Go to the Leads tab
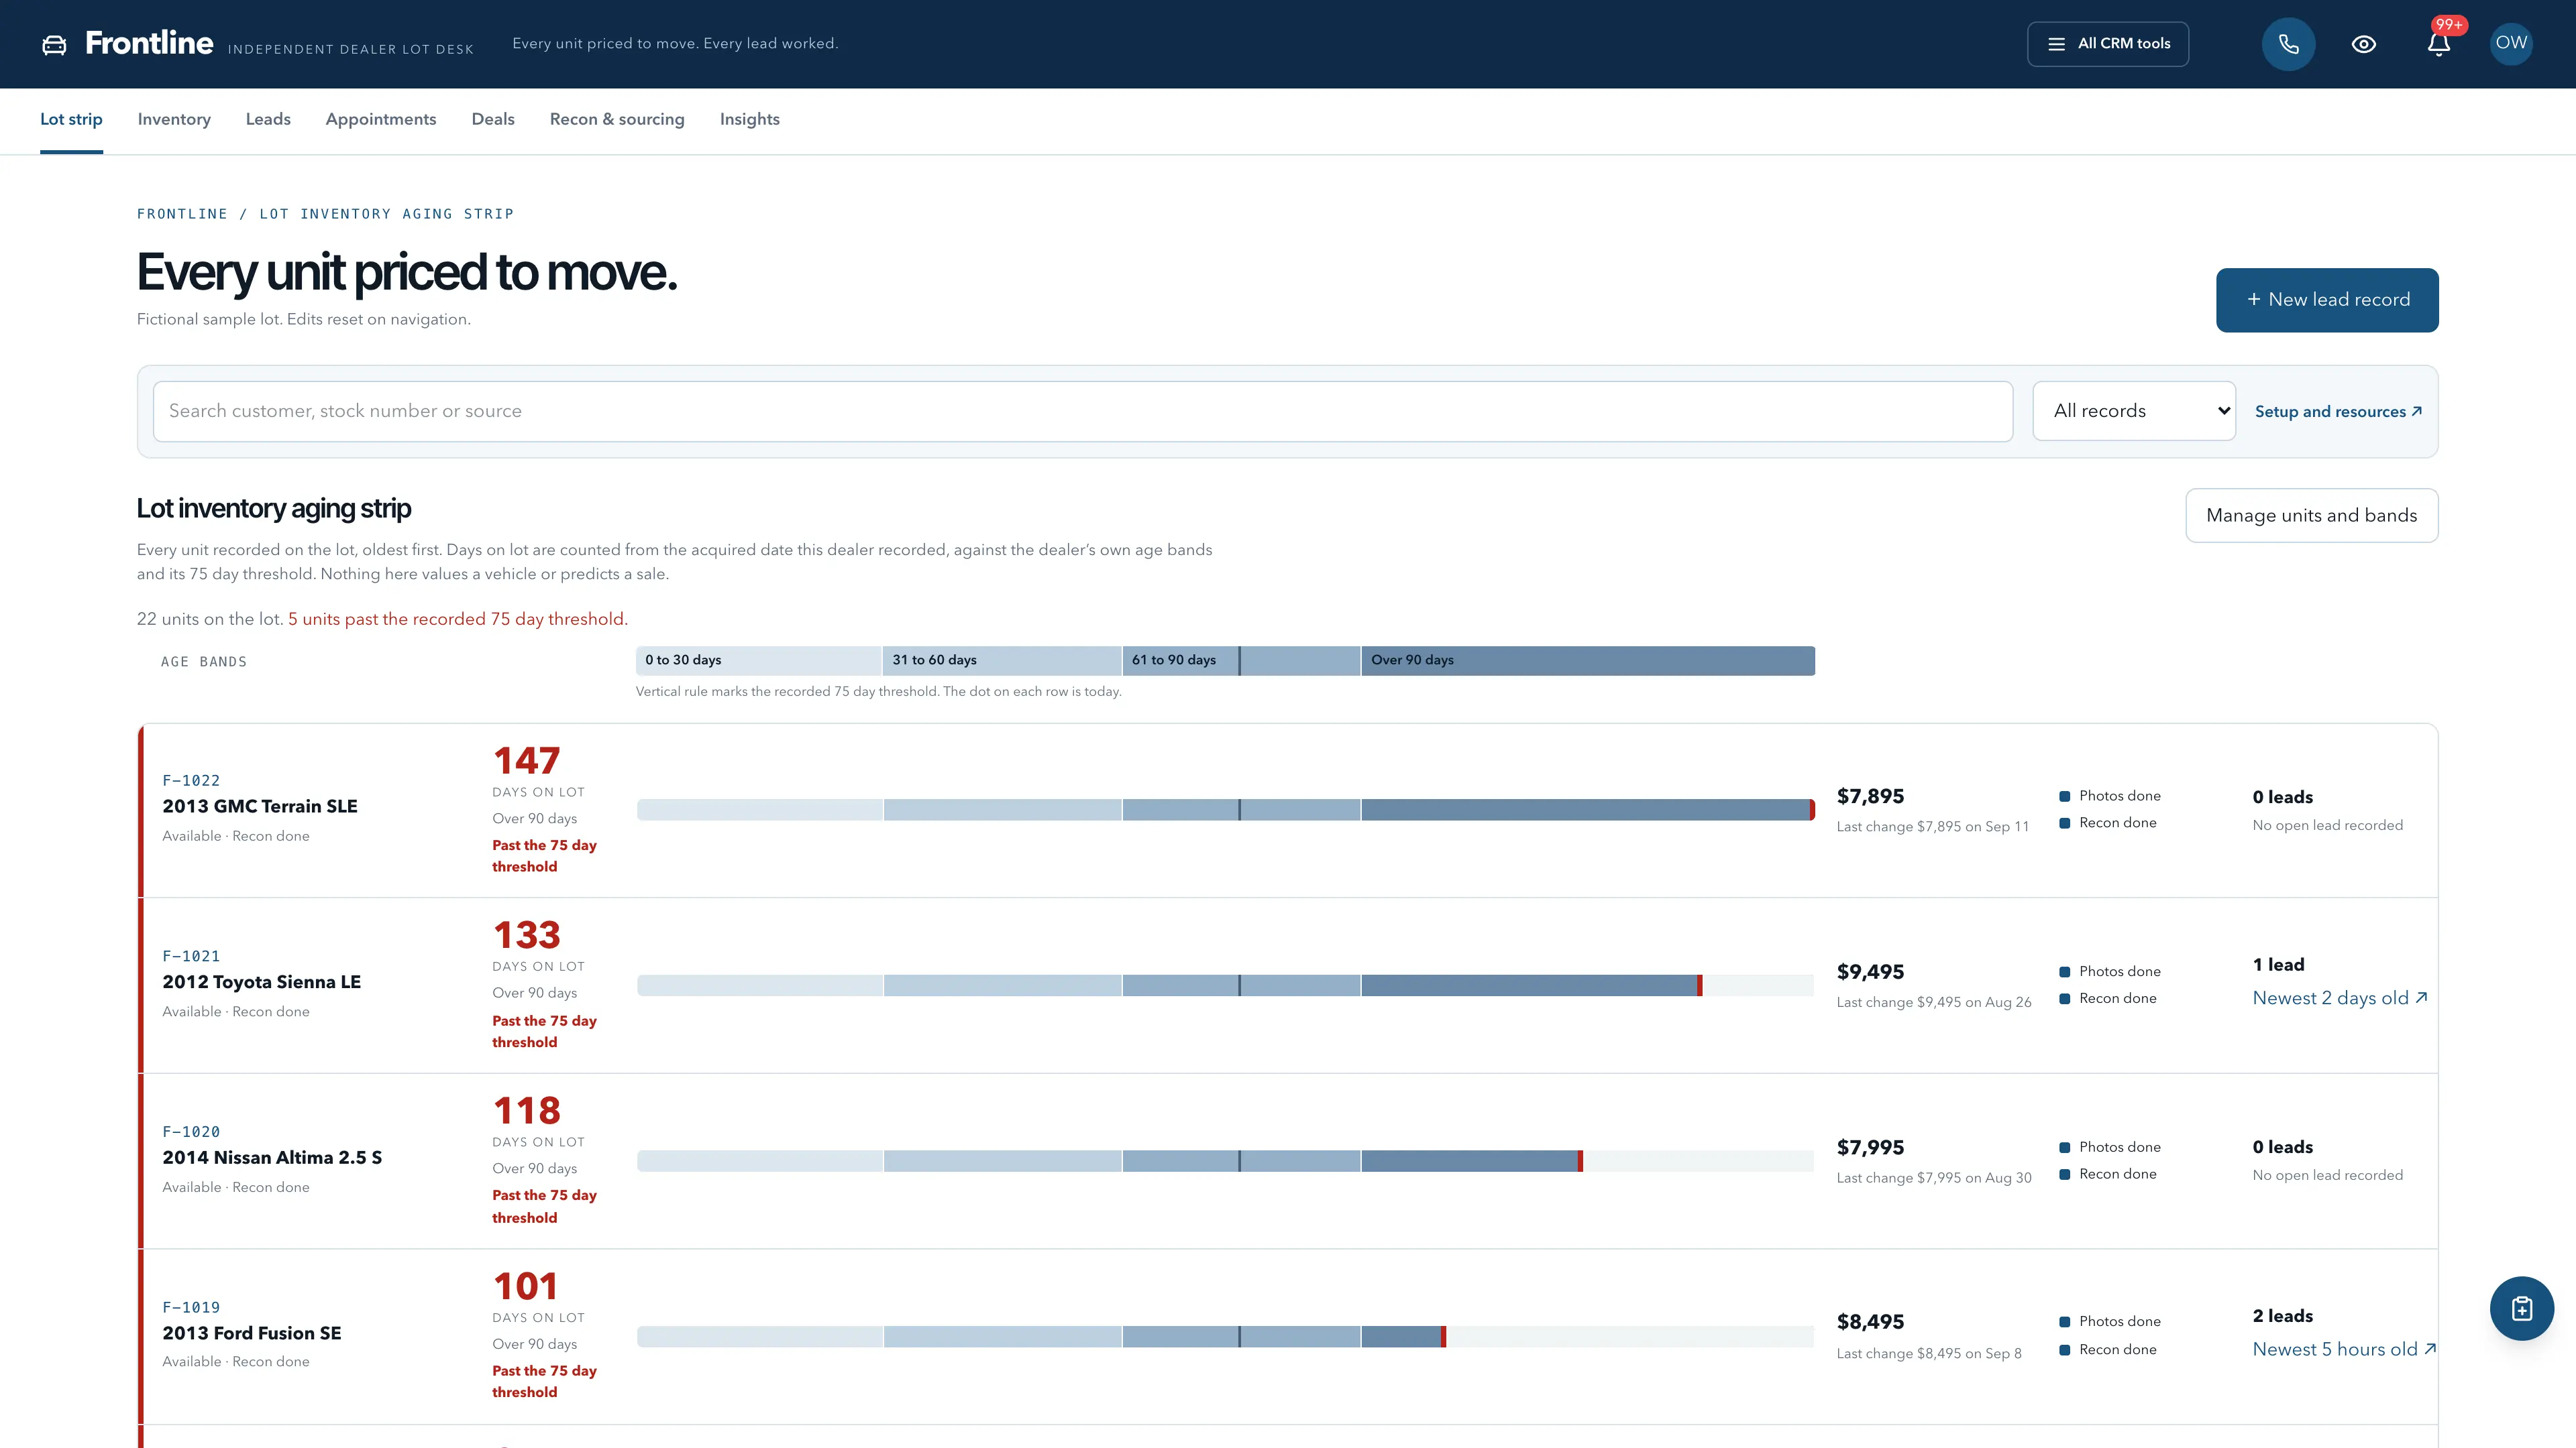 (268, 120)
